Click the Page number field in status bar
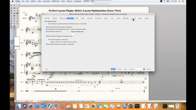Screen dimensions: 196x110 tap(35, 101)
